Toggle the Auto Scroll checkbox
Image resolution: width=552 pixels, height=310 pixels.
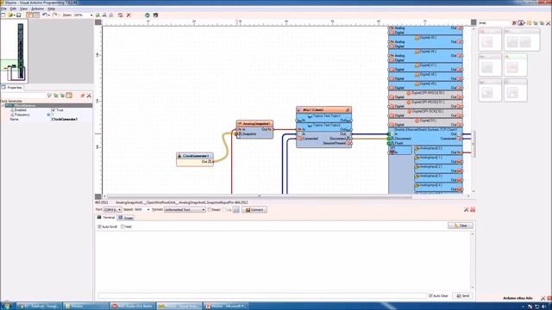100,226
